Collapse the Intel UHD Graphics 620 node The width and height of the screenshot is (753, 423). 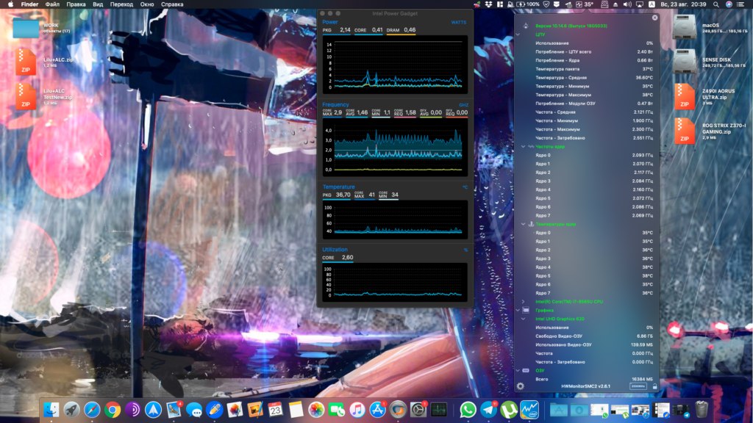click(x=524, y=319)
